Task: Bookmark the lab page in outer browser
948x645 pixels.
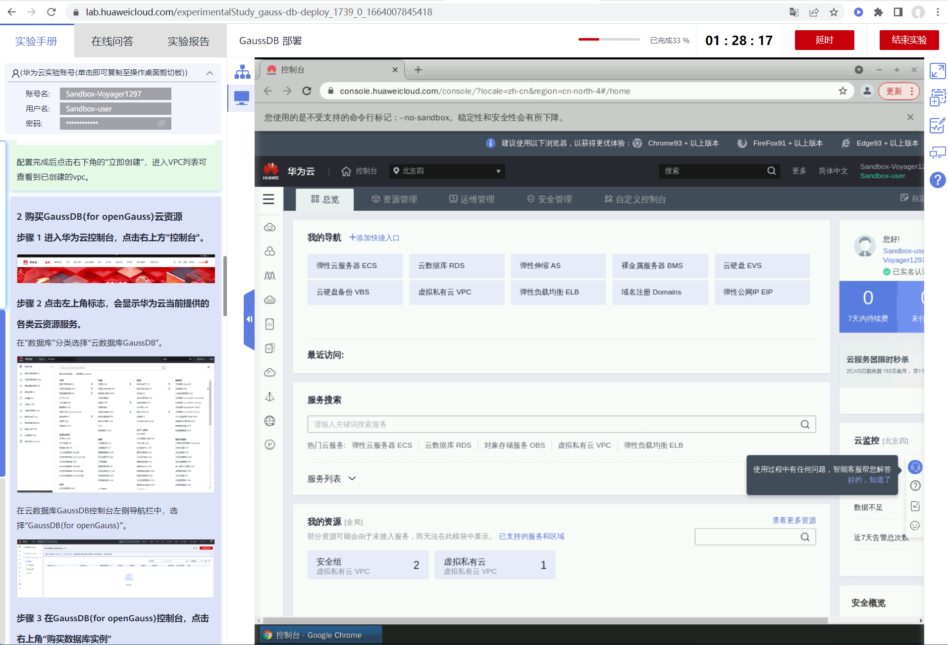Action: [x=834, y=12]
